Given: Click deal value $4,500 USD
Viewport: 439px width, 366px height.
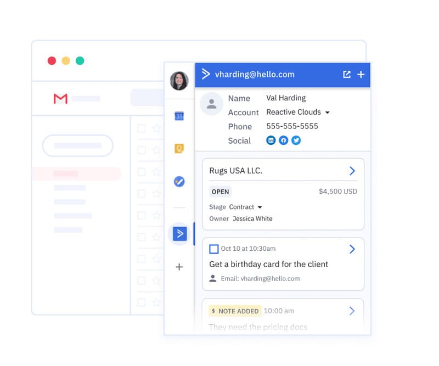Looking at the screenshot, I should 338,192.
